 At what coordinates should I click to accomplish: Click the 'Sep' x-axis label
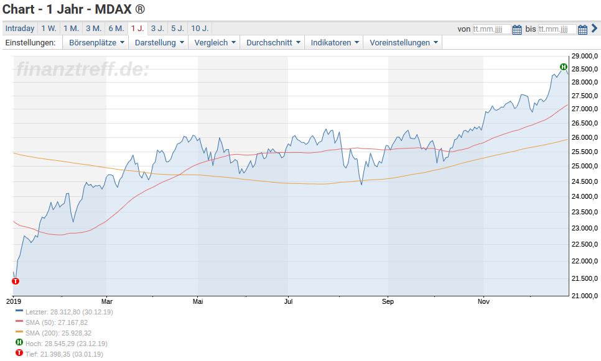click(388, 302)
